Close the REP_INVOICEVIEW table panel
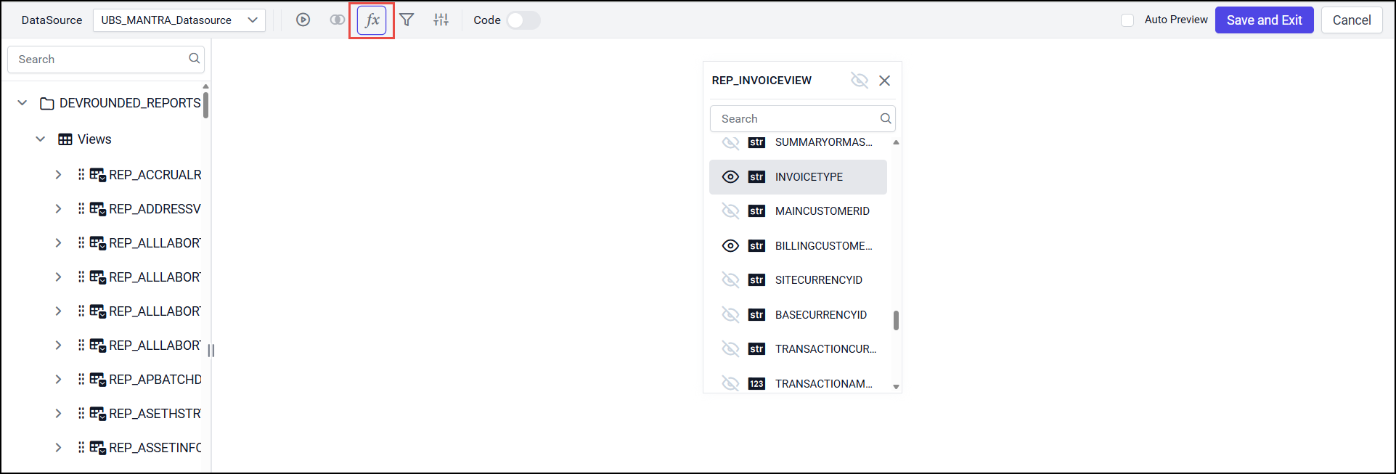1396x474 pixels. (x=884, y=81)
